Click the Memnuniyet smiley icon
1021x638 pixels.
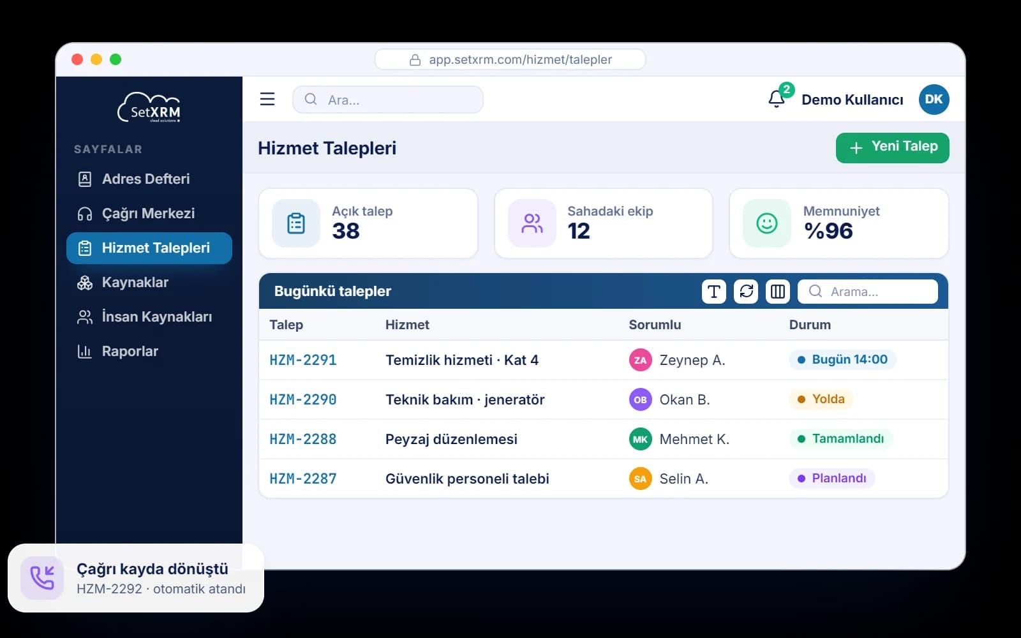tap(767, 223)
